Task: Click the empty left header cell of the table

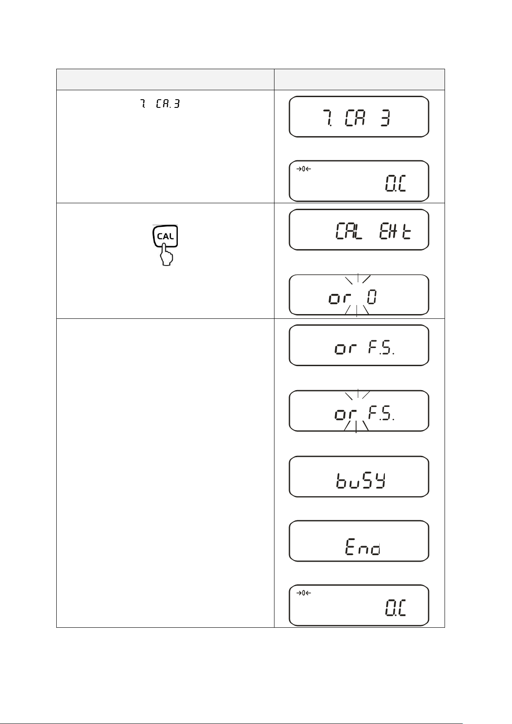Action: click(165, 79)
